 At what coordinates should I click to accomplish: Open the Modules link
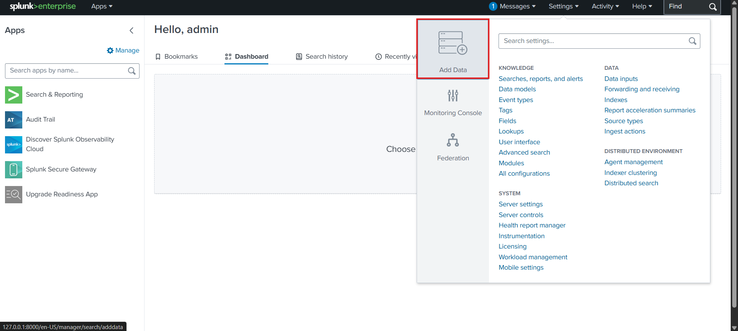point(511,163)
